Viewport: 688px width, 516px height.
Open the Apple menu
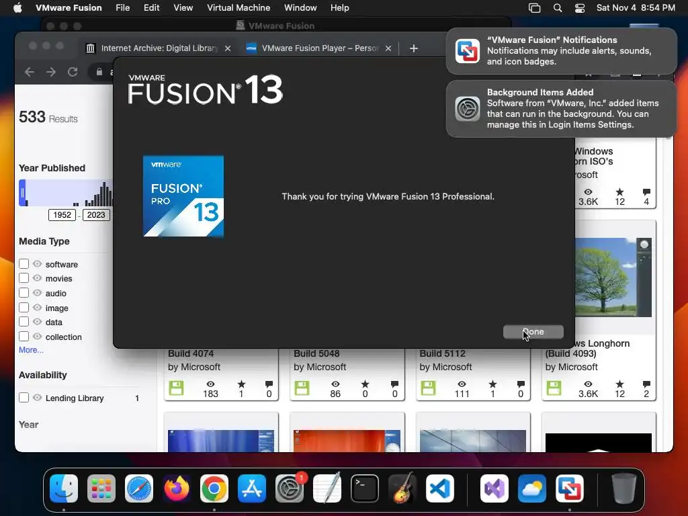tap(17, 8)
